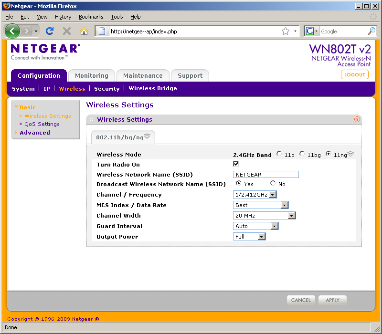
Task: Click the CANCEL button
Action: click(301, 300)
